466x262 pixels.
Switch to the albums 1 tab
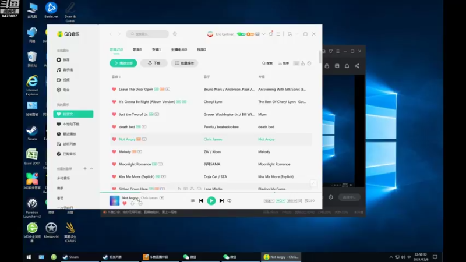[156, 49]
